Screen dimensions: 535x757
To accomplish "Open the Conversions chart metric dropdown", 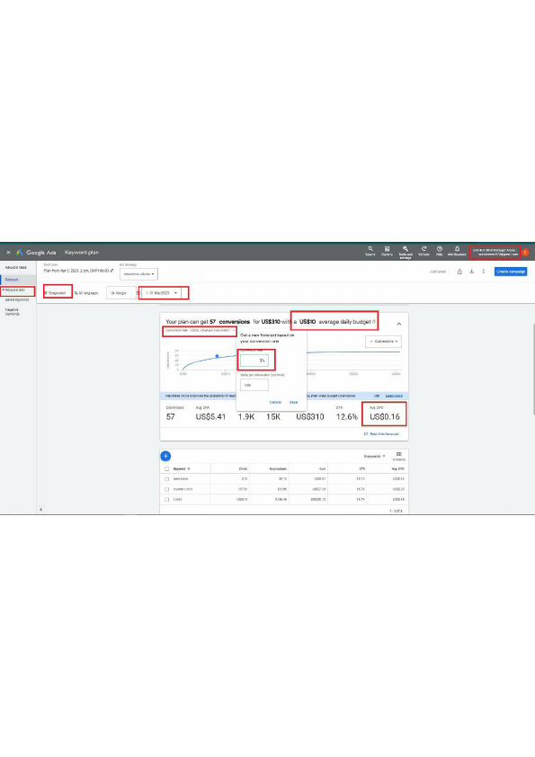I will click(383, 342).
